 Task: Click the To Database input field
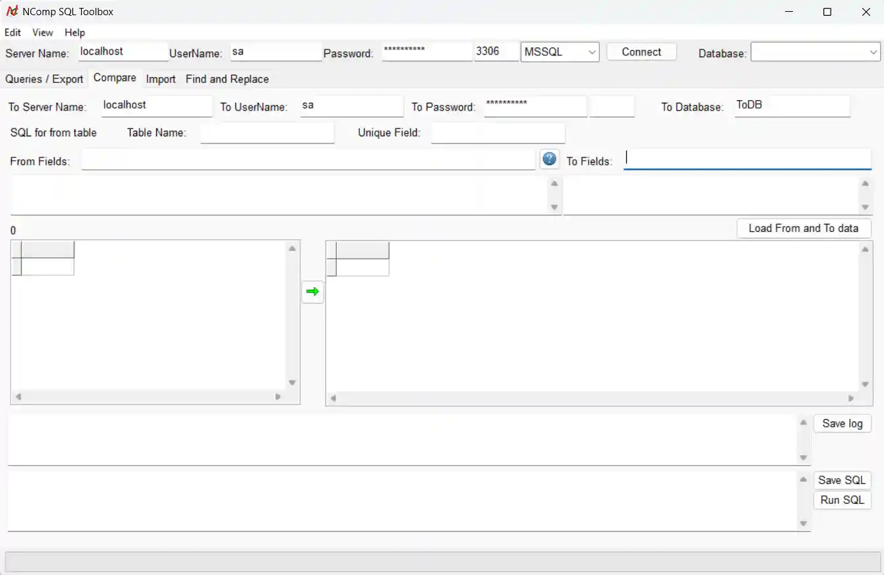pos(792,105)
